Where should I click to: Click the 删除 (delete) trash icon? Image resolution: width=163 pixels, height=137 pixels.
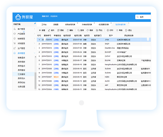[x=68, y=30]
